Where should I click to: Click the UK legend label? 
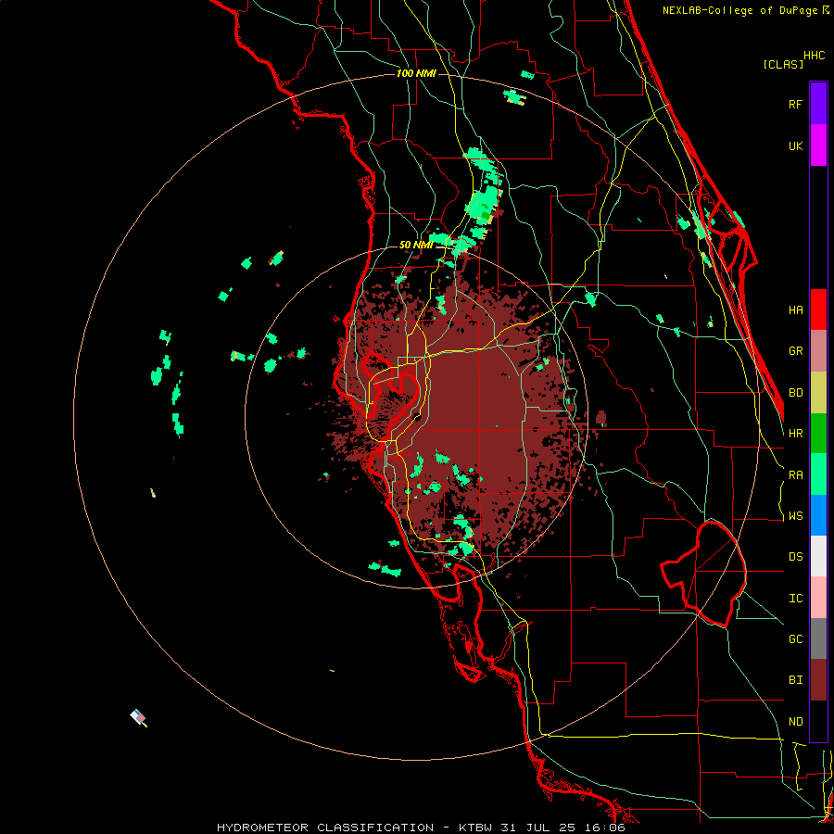[795, 145]
